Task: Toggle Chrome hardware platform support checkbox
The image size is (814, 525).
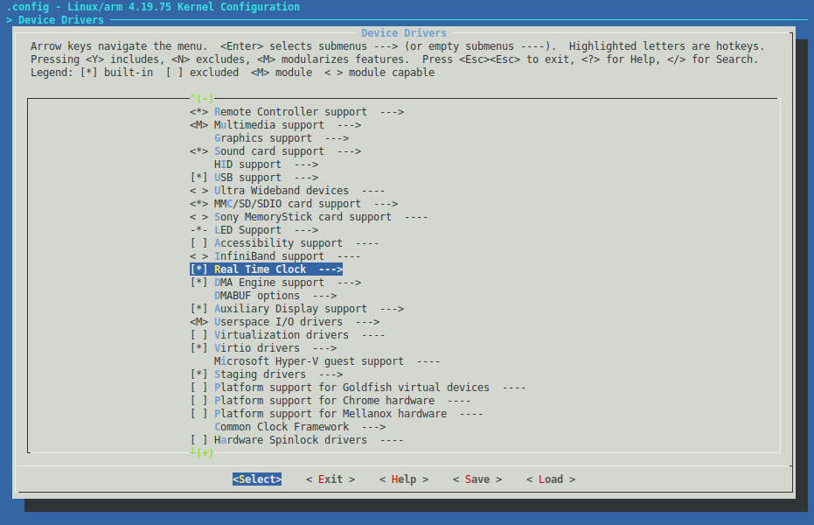Action: 198,401
